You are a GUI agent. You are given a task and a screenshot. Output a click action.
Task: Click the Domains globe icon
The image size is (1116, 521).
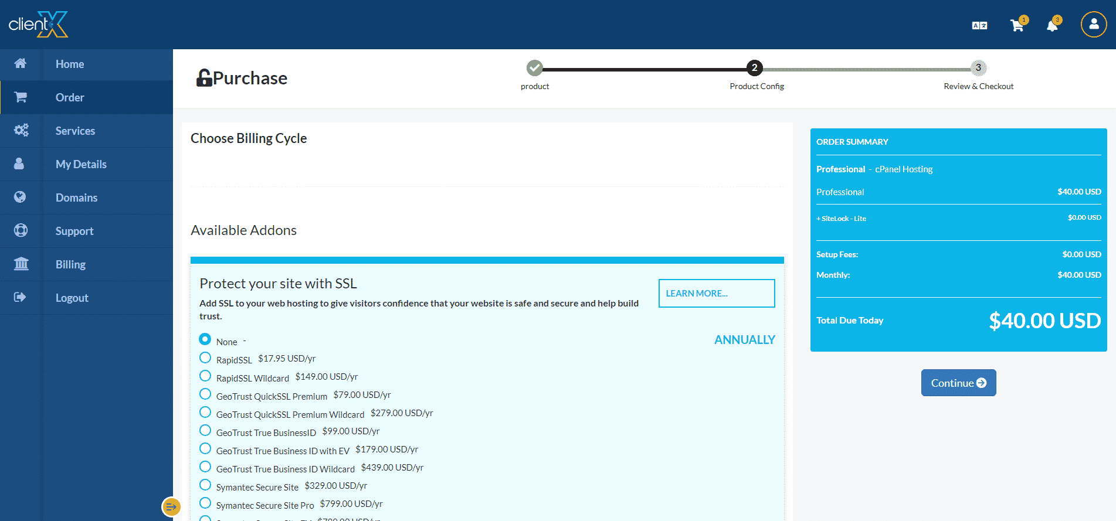coord(21,197)
